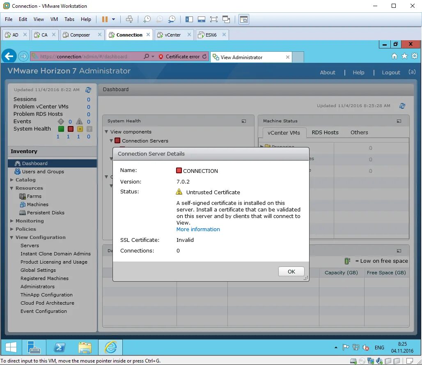Click the red System Health status square
Viewport: 422px width, 365px height.
[71, 129]
